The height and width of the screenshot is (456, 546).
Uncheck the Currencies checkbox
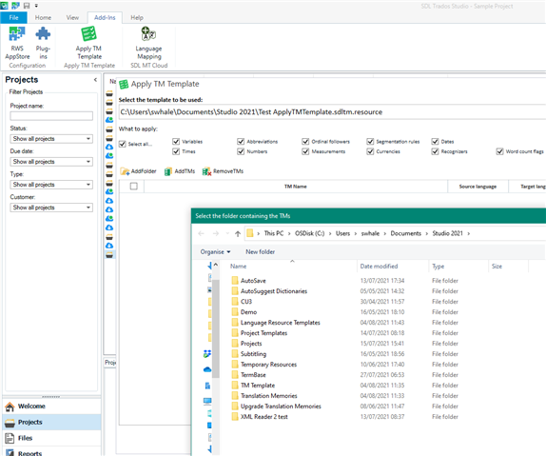tap(370, 151)
